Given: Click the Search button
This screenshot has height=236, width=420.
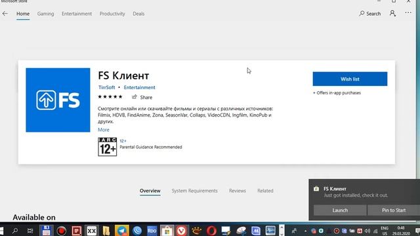Looking at the screenshot, I should point(370,13).
